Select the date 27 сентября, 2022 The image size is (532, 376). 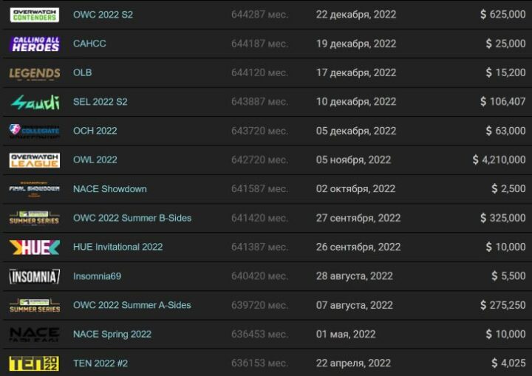[x=358, y=218]
